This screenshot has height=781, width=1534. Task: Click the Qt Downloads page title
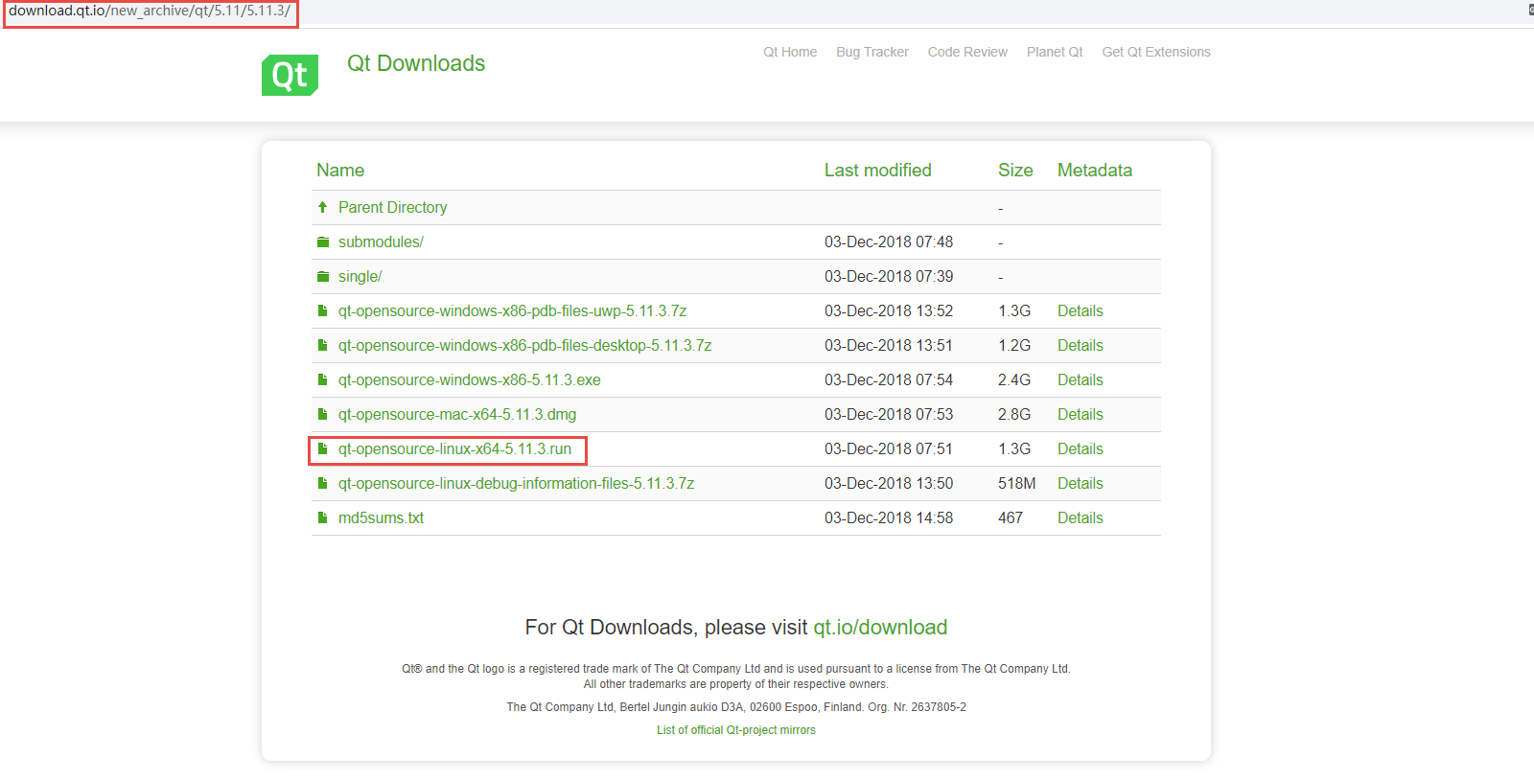click(x=416, y=63)
